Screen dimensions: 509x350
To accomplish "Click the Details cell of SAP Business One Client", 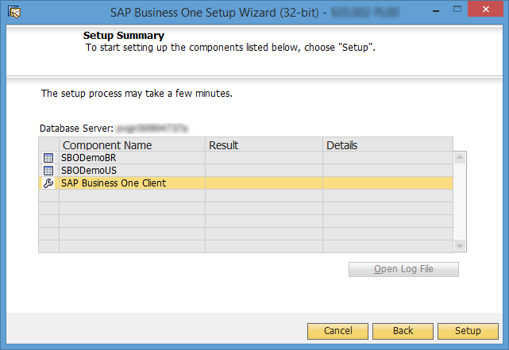I will coord(388,183).
